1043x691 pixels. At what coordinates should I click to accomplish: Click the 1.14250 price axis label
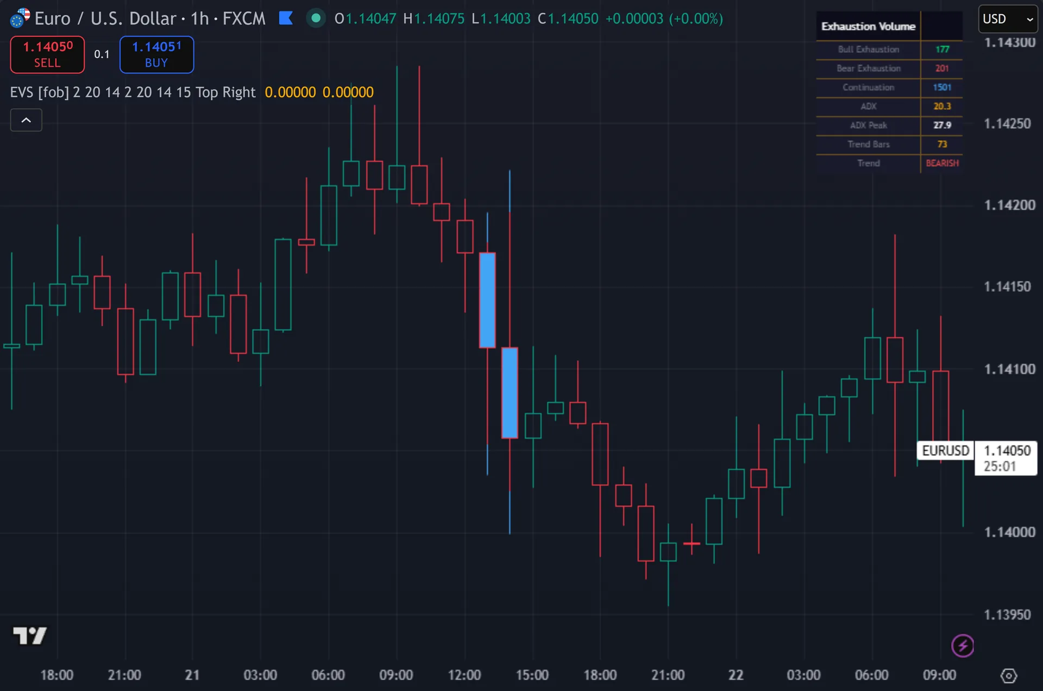1008,124
